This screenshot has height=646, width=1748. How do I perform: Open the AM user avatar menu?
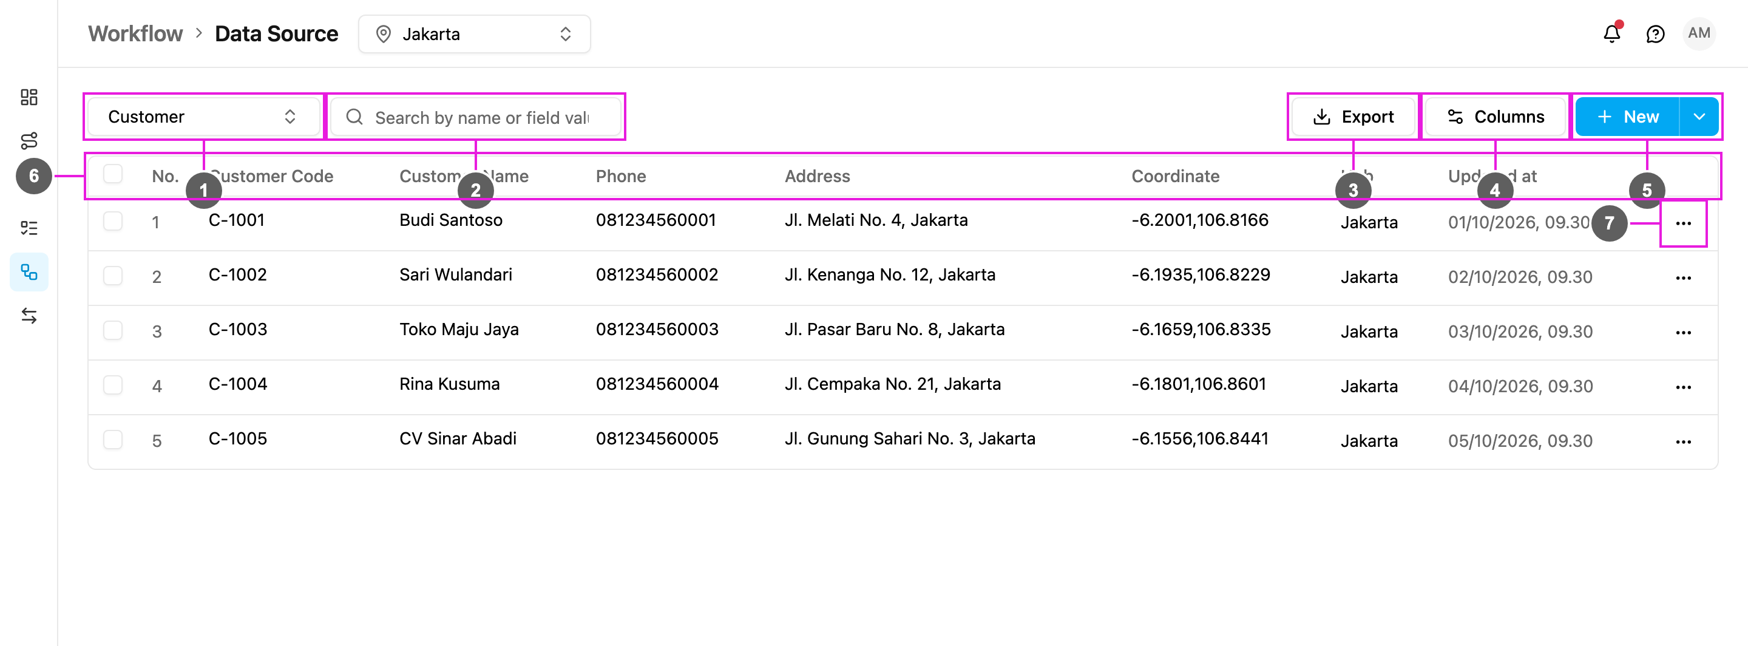click(1699, 33)
